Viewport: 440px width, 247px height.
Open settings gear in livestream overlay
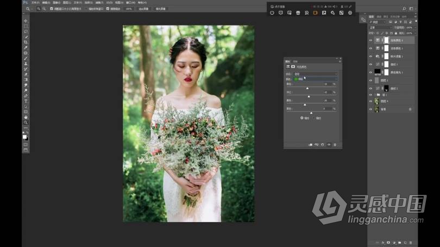(x=350, y=13)
